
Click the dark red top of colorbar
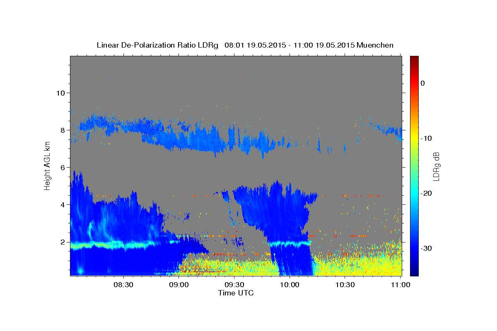(414, 59)
